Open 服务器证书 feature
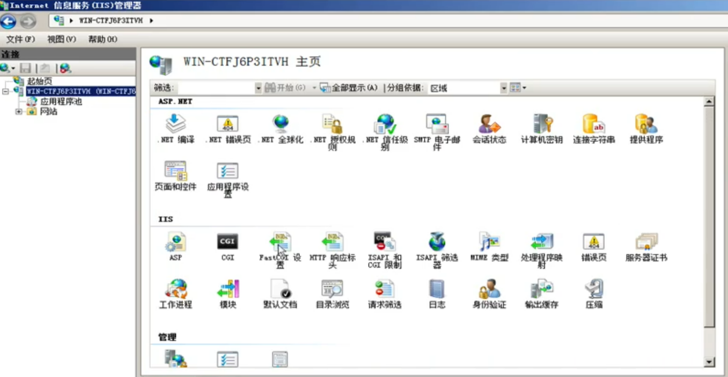The width and height of the screenshot is (728, 377). [646, 247]
